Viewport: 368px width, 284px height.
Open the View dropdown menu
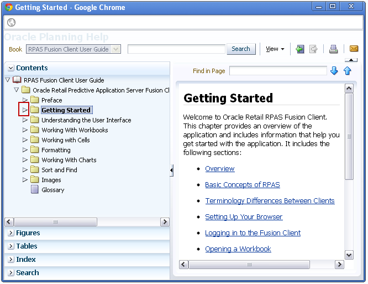[x=275, y=49]
